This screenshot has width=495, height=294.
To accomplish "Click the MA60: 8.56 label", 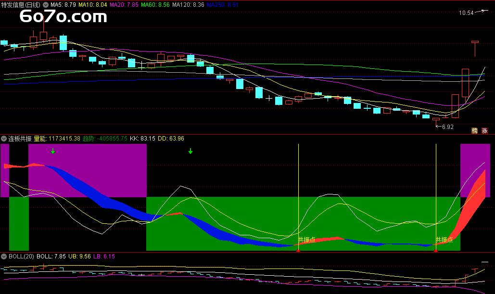I will [x=155, y=5].
